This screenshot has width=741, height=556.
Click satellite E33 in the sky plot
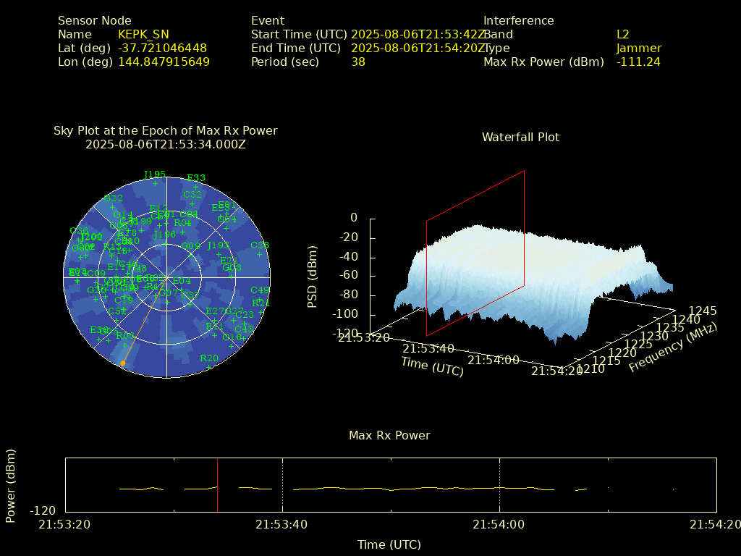195,187
